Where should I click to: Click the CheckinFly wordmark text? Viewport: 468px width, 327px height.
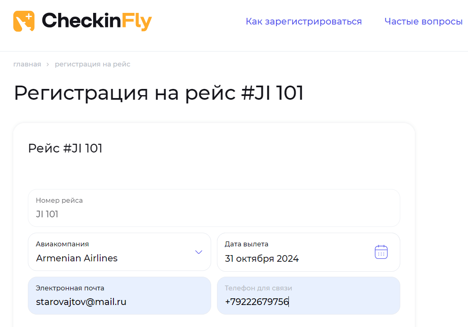96,22
